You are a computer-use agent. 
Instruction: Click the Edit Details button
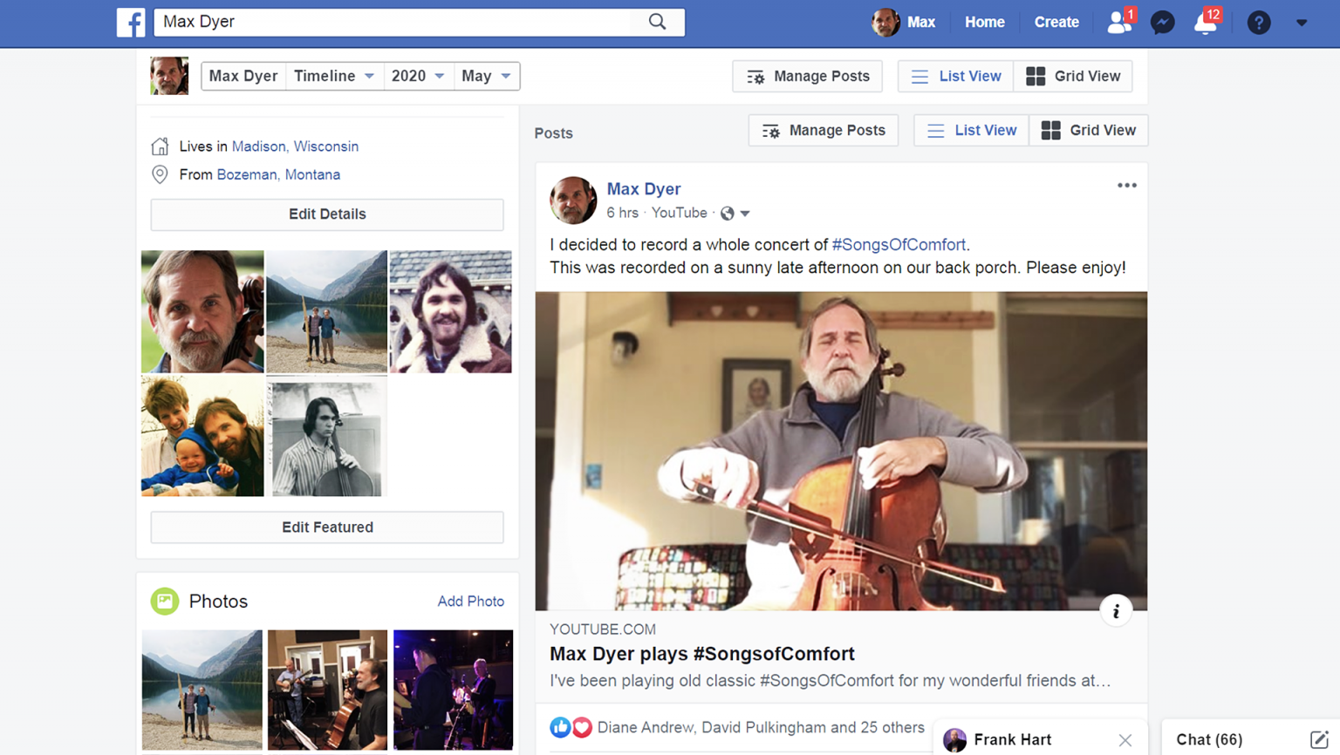(327, 214)
